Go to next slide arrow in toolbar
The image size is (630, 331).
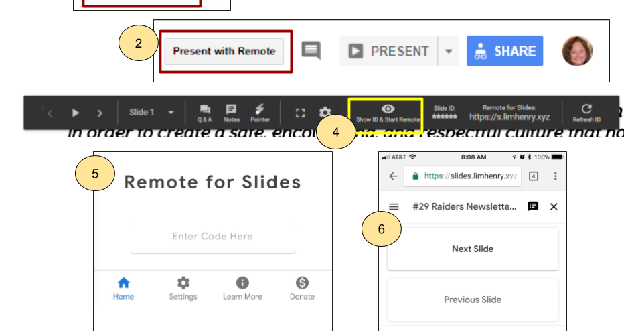(x=100, y=113)
